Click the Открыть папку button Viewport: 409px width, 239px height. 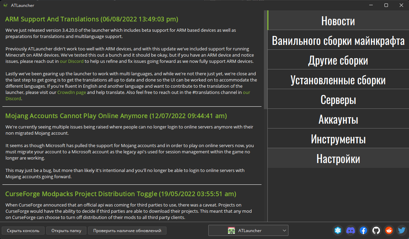click(x=66, y=230)
